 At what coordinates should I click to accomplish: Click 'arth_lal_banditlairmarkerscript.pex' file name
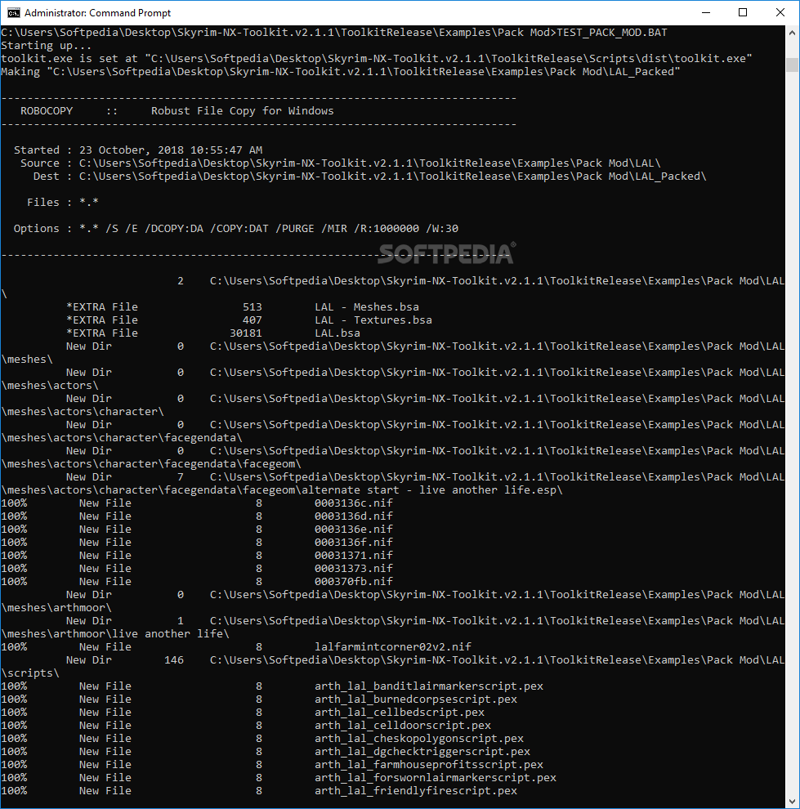tap(429, 686)
